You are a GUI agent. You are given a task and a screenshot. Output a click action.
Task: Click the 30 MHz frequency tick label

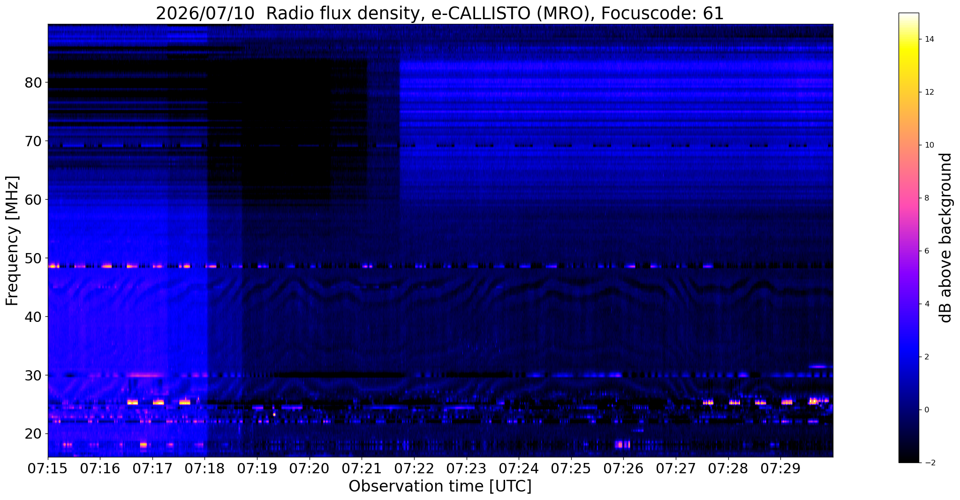(33, 376)
